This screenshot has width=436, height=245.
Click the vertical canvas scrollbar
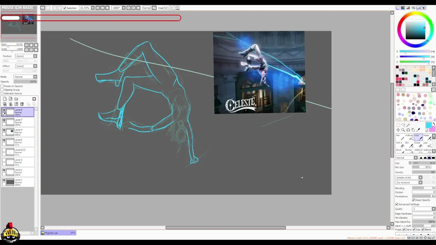click(x=392, y=120)
